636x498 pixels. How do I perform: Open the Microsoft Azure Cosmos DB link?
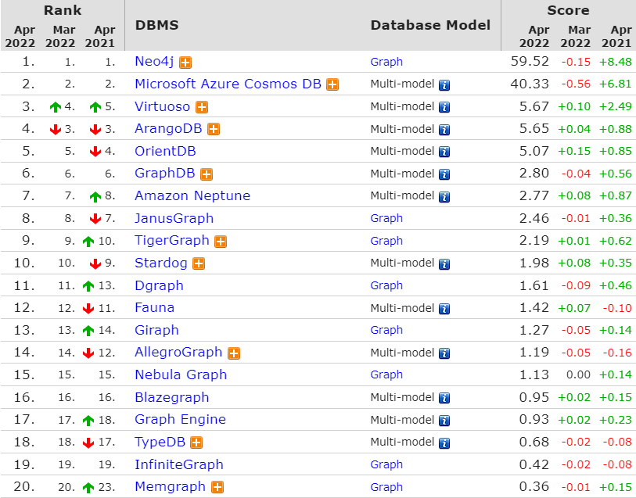click(228, 84)
